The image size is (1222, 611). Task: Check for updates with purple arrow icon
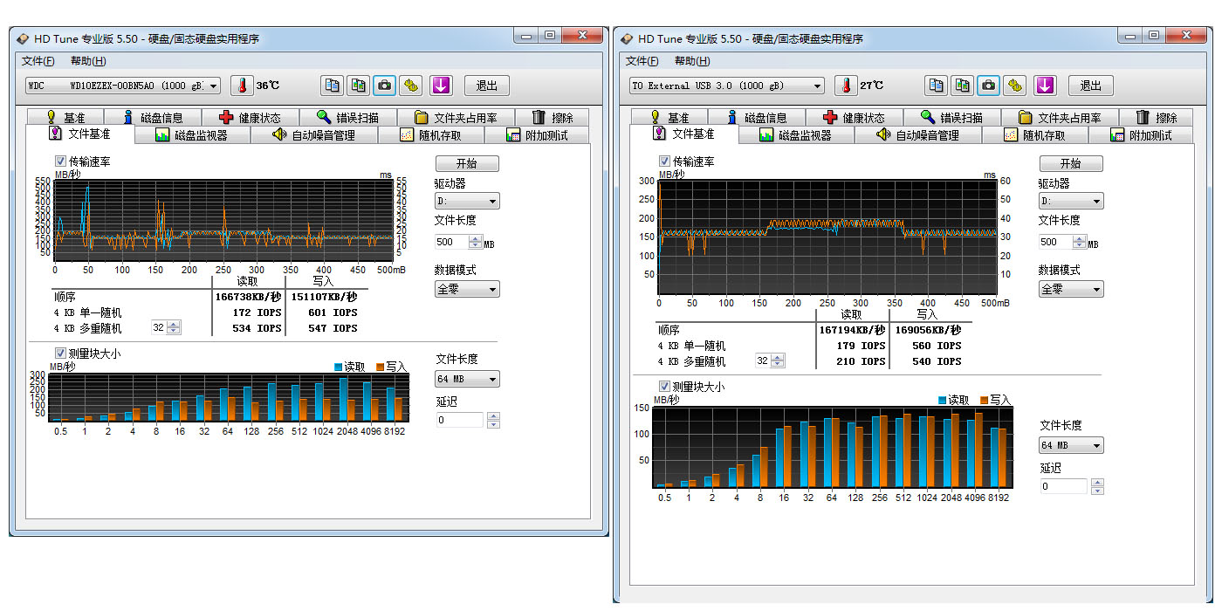click(441, 85)
